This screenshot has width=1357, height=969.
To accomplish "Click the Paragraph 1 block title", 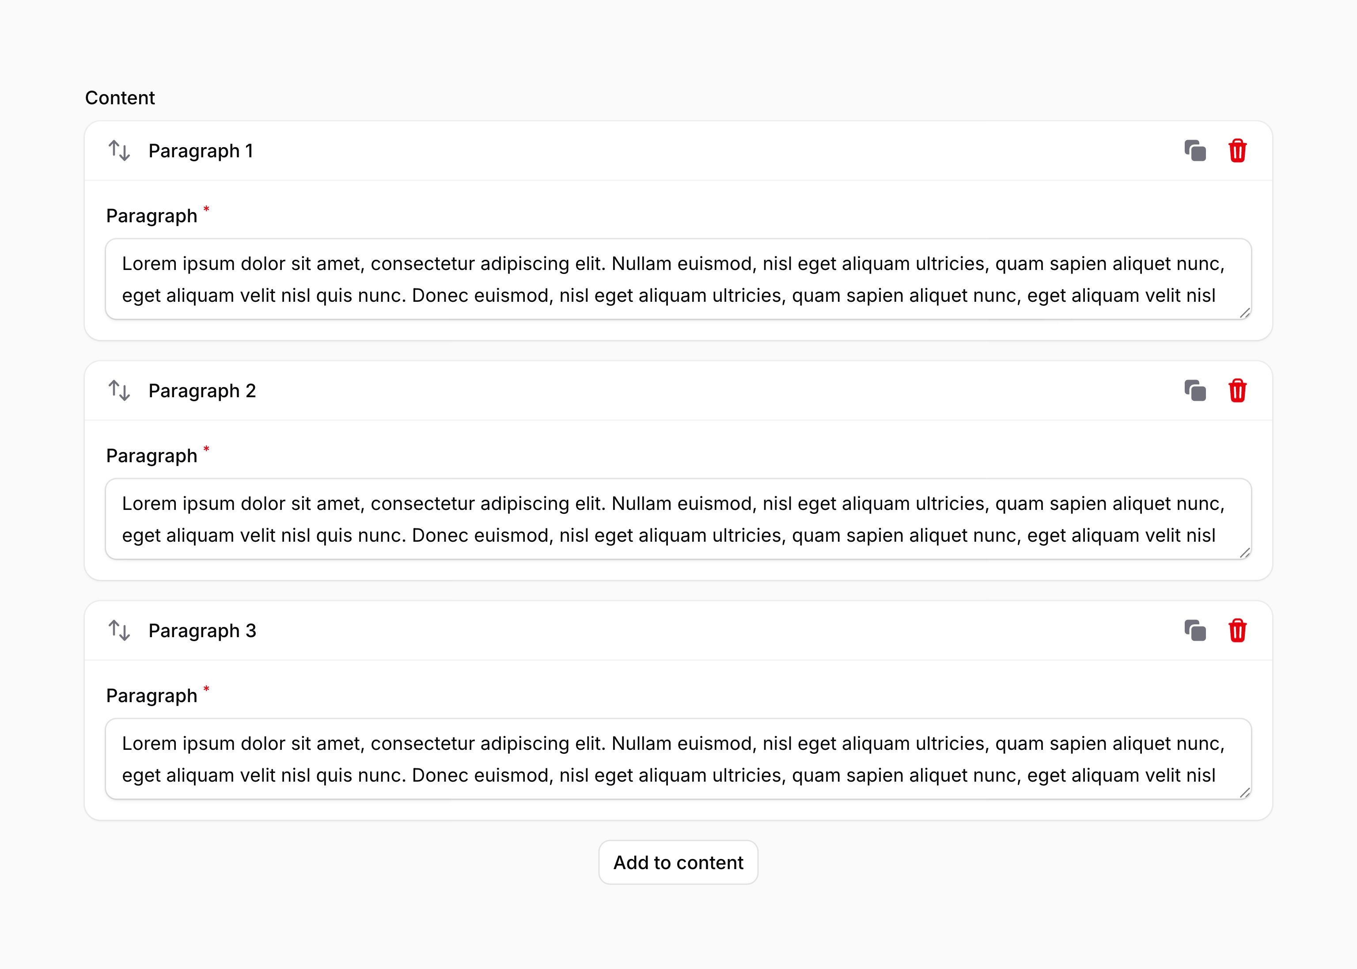I will (201, 151).
